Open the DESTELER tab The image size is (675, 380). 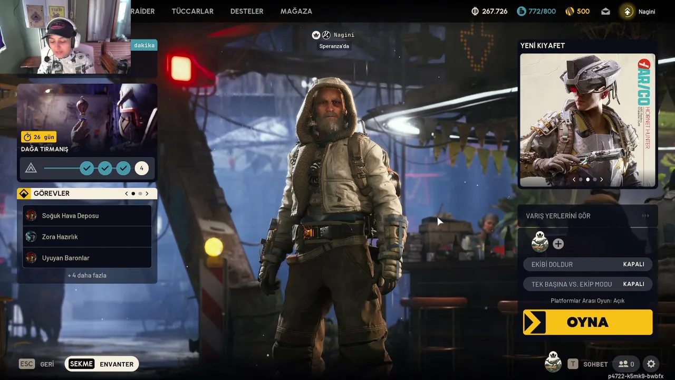coord(247,11)
